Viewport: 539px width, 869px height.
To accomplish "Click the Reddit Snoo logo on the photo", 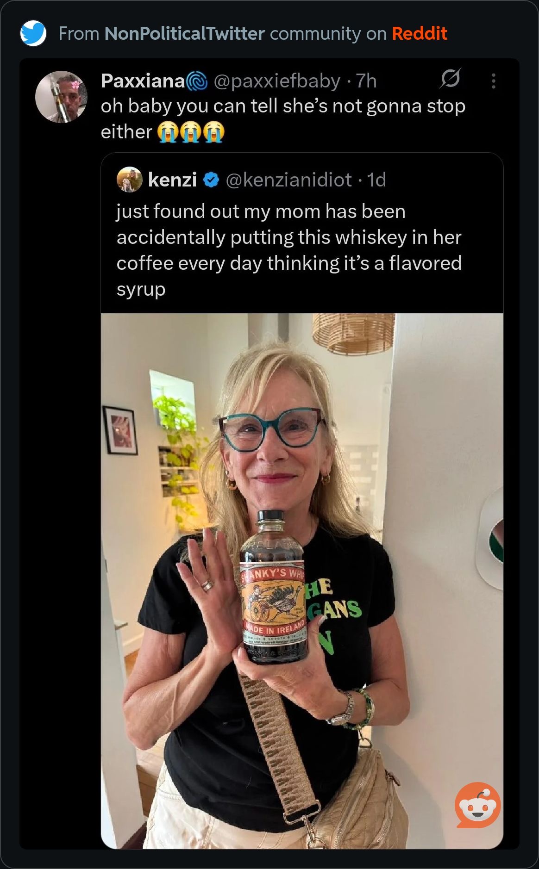I will 477,805.
